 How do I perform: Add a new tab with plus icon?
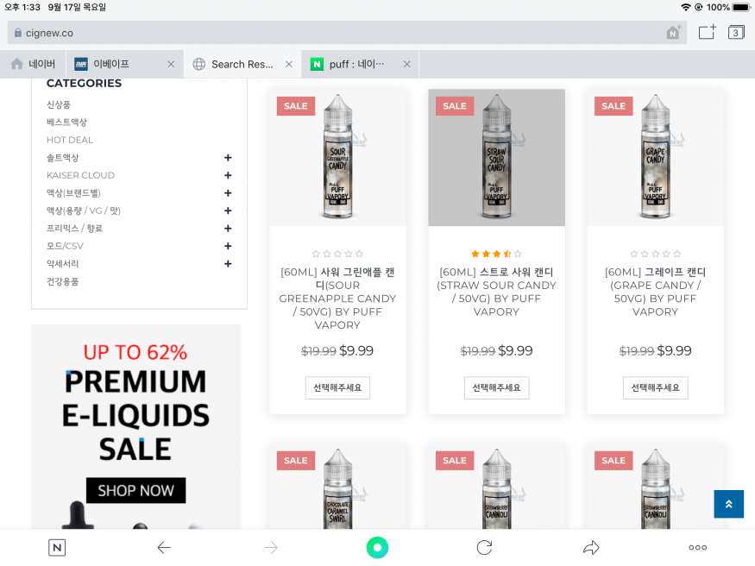[707, 32]
